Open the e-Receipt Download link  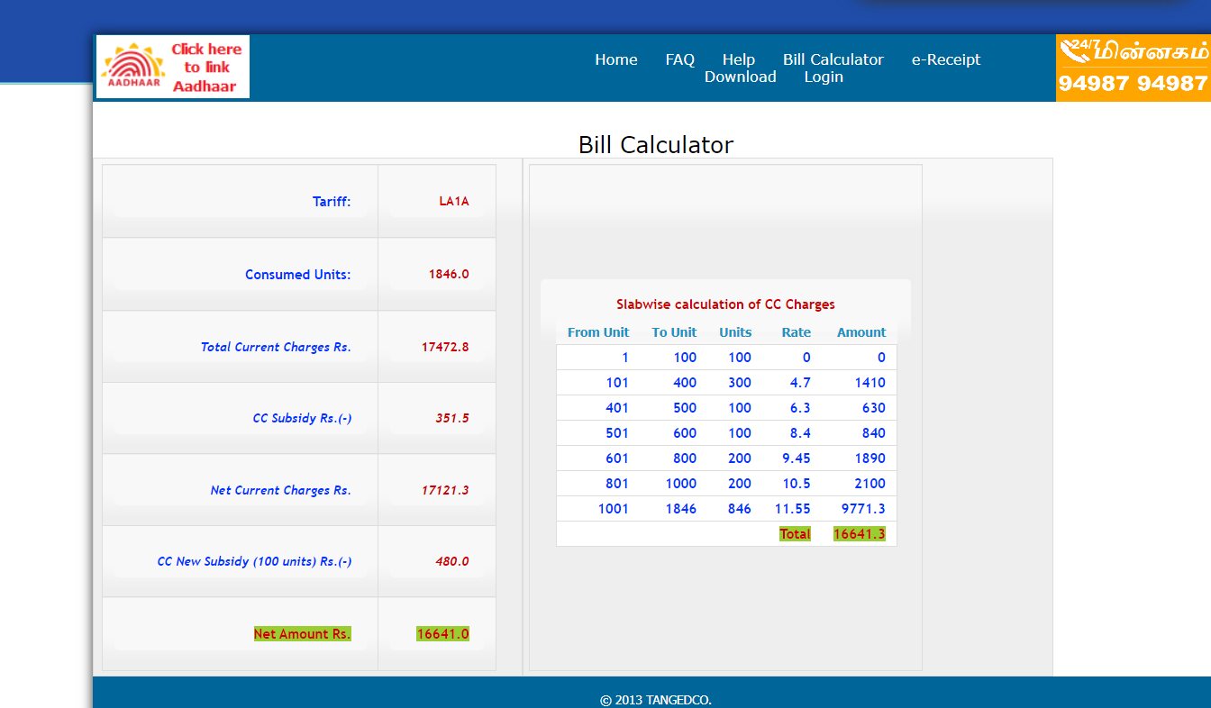[x=945, y=59]
